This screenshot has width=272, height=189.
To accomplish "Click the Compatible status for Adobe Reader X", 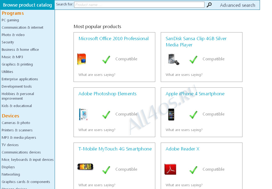I will (x=213, y=169).
